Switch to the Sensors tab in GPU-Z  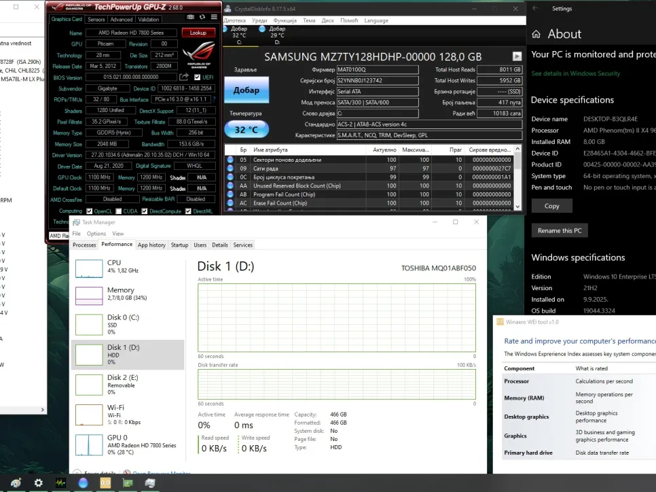click(x=96, y=20)
